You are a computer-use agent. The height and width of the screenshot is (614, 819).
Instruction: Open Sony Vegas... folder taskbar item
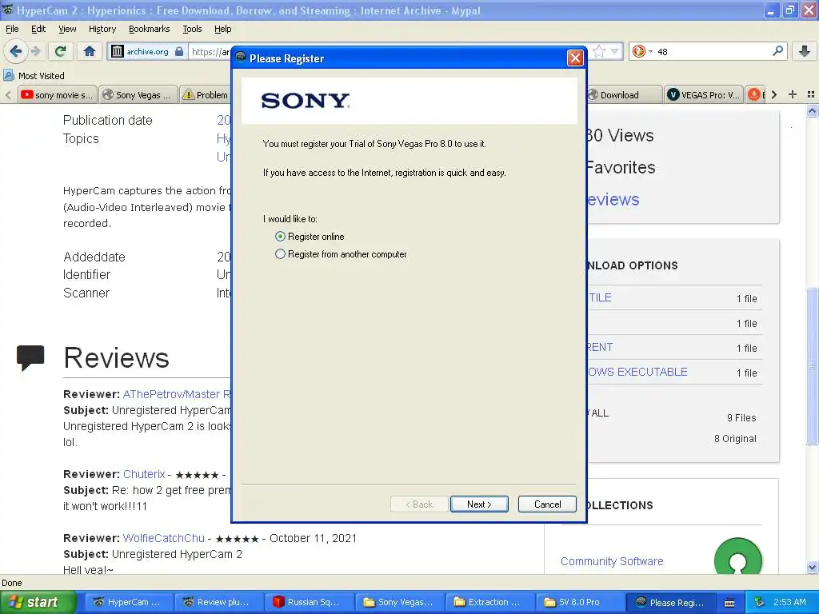398,602
